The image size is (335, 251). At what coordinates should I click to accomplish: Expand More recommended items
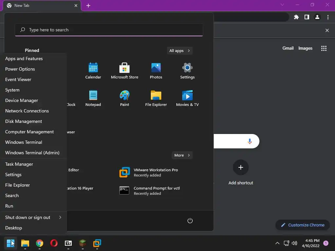(x=182, y=155)
